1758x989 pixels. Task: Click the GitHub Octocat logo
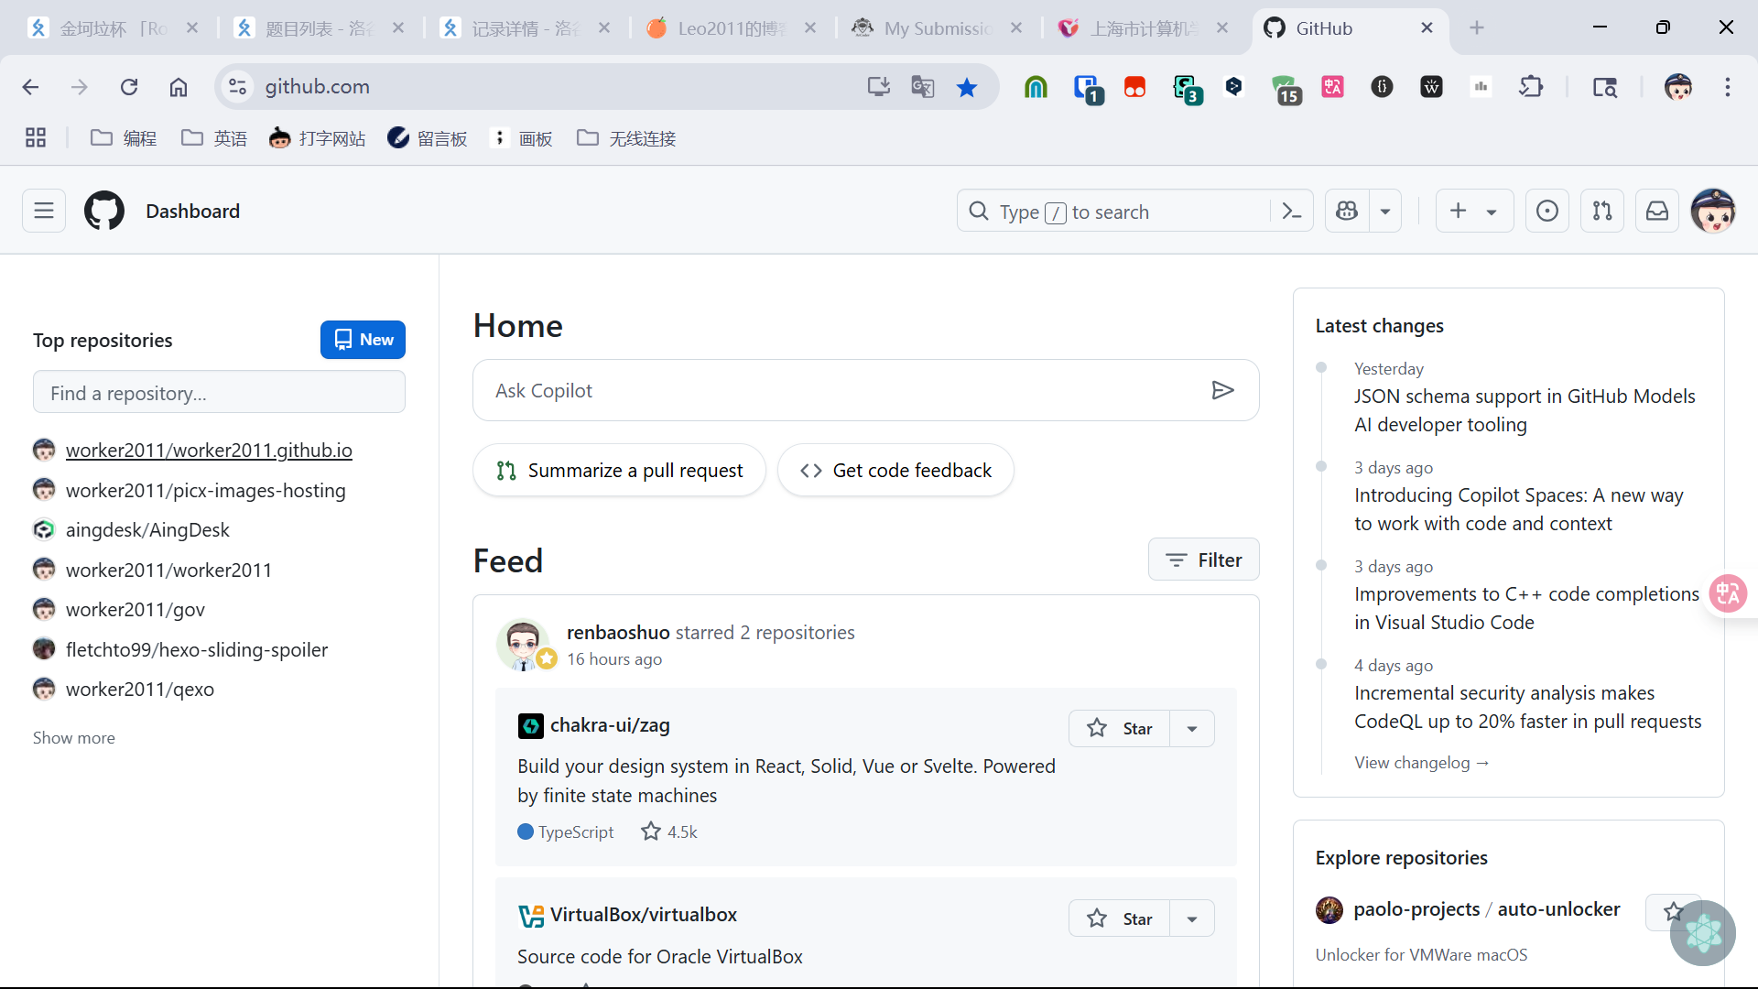click(104, 212)
